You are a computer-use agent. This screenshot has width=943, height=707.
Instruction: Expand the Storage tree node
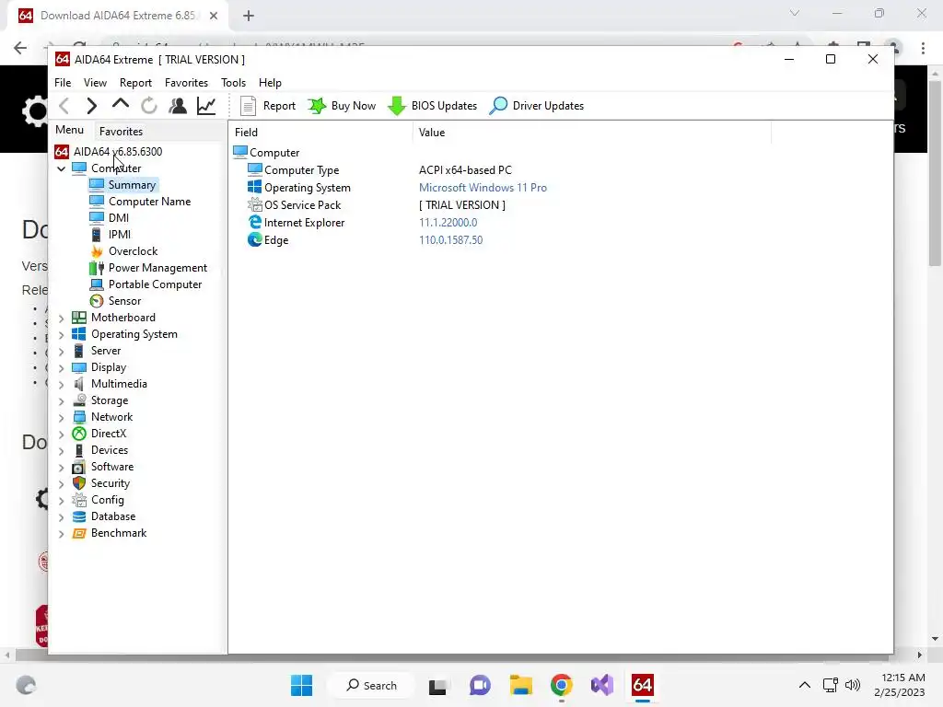coord(62,400)
